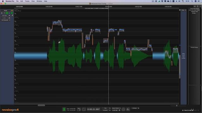Open Notification Center list icon
Screen dimensions: 202x113
click(199, 1)
